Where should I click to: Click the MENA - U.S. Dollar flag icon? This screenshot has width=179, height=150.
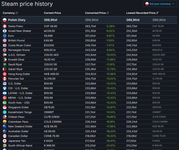tap(5, 98)
